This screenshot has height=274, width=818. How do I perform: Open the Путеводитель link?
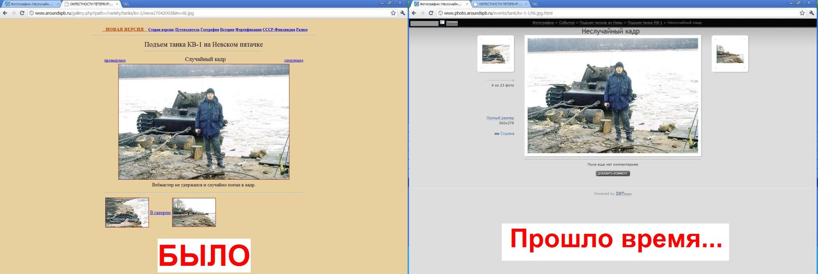point(187,30)
